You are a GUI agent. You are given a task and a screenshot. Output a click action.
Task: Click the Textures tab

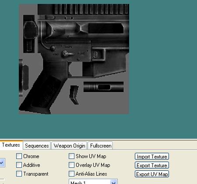(x=11, y=145)
